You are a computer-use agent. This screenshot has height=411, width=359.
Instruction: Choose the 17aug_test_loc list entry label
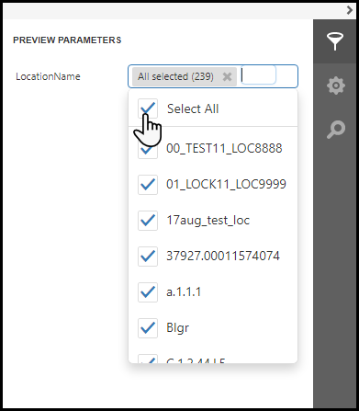(208, 221)
